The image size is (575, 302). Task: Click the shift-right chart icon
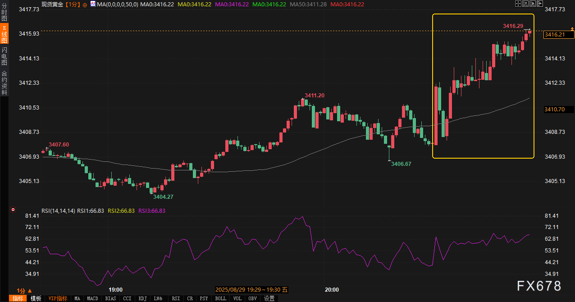click(540, 4)
